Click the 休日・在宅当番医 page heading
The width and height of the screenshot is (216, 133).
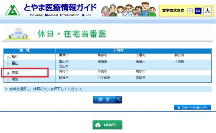click(x=72, y=34)
